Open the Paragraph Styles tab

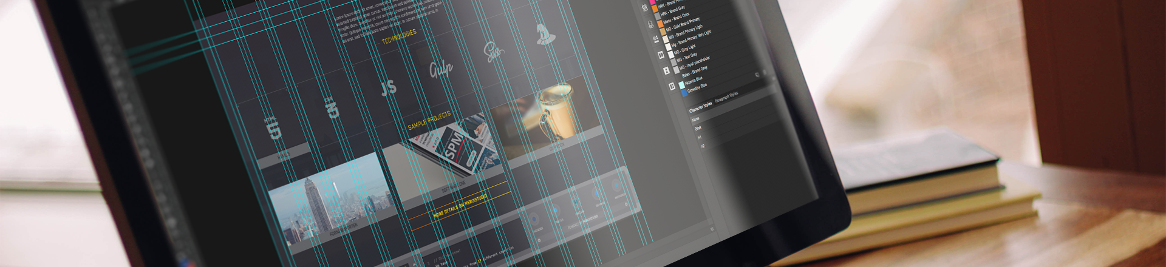(x=726, y=97)
